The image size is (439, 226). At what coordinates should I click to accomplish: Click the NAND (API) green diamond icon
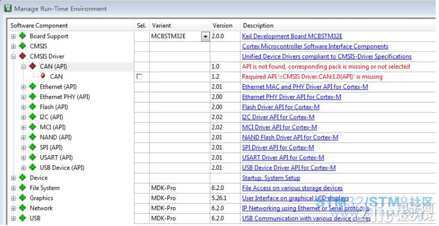pos(33,137)
